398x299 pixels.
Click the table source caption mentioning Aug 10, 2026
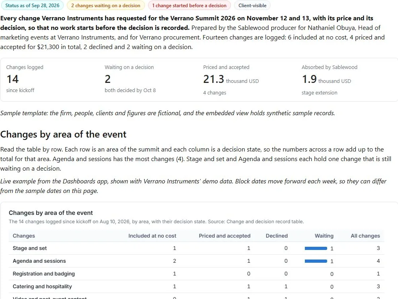(x=156, y=221)
